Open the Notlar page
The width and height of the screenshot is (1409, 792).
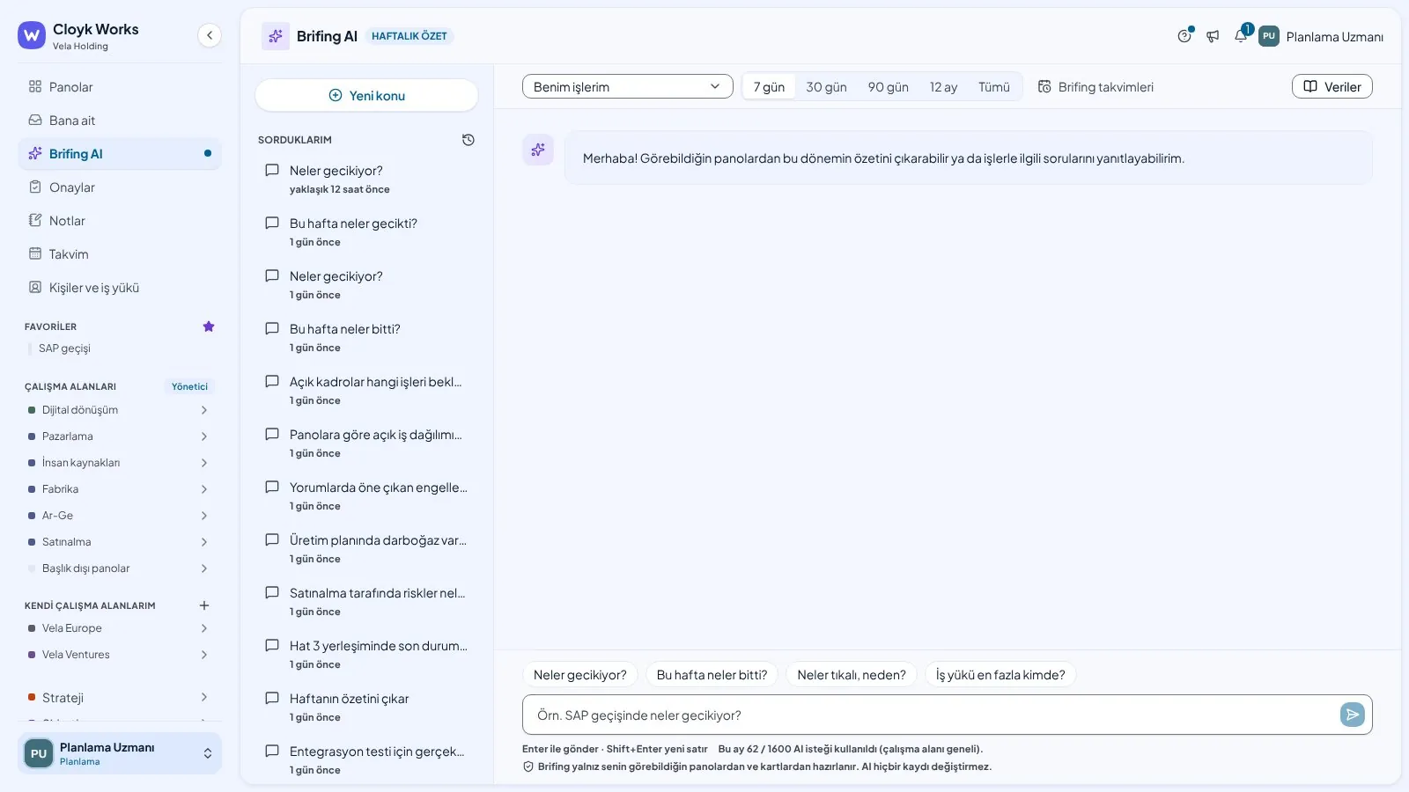tap(120, 221)
